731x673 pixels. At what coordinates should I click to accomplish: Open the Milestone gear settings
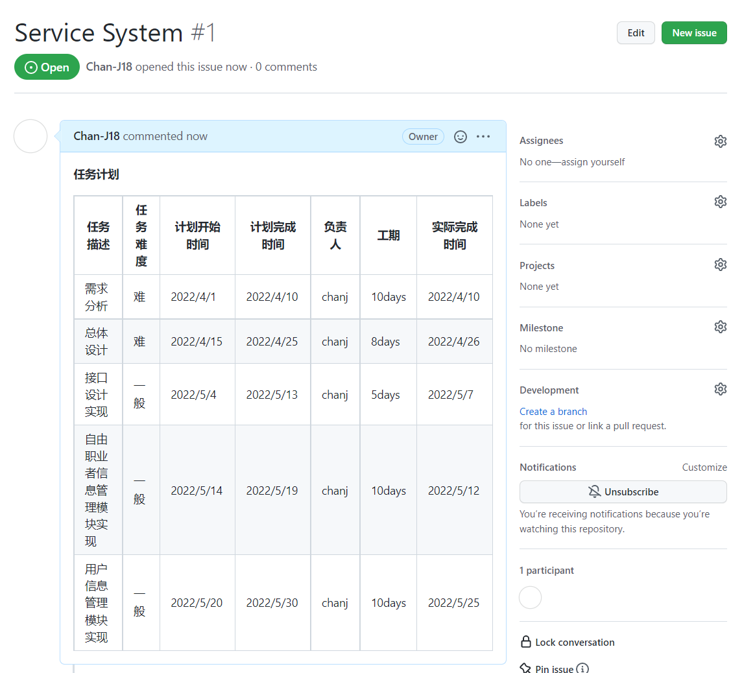720,327
